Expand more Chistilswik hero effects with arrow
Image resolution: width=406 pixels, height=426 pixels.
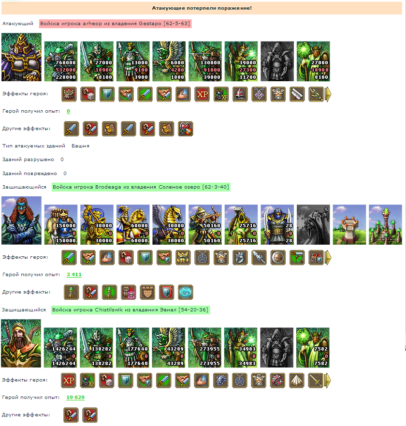(328, 381)
